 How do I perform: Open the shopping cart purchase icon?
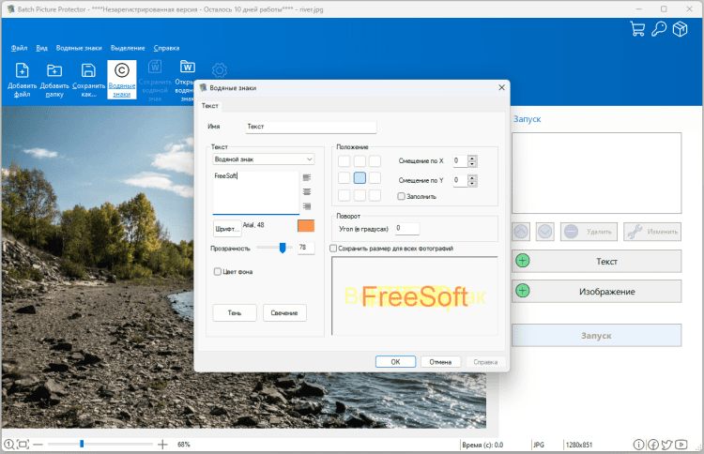point(637,29)
